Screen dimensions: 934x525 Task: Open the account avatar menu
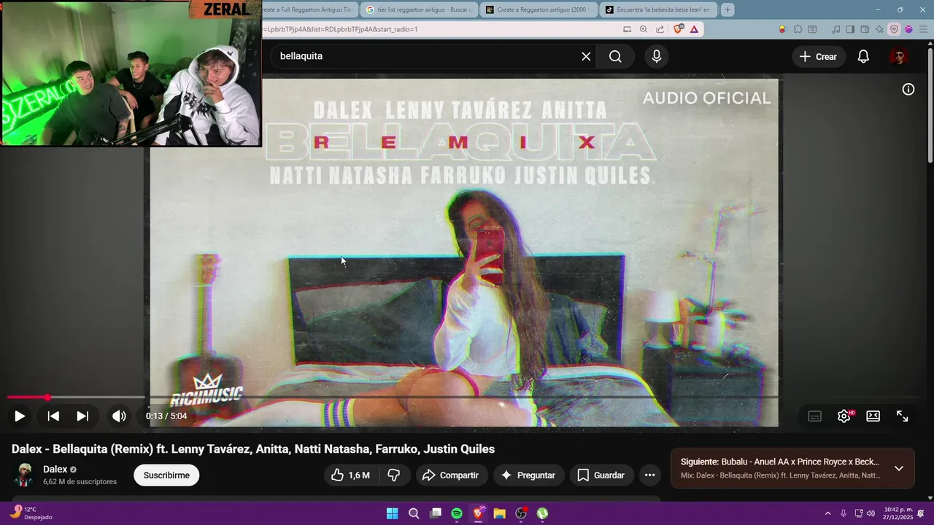coord(899,56)
